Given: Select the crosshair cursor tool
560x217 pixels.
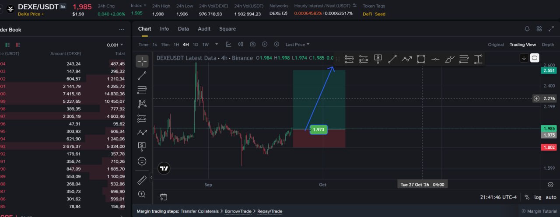Looking at the screenshot, I should click(142, 61).
